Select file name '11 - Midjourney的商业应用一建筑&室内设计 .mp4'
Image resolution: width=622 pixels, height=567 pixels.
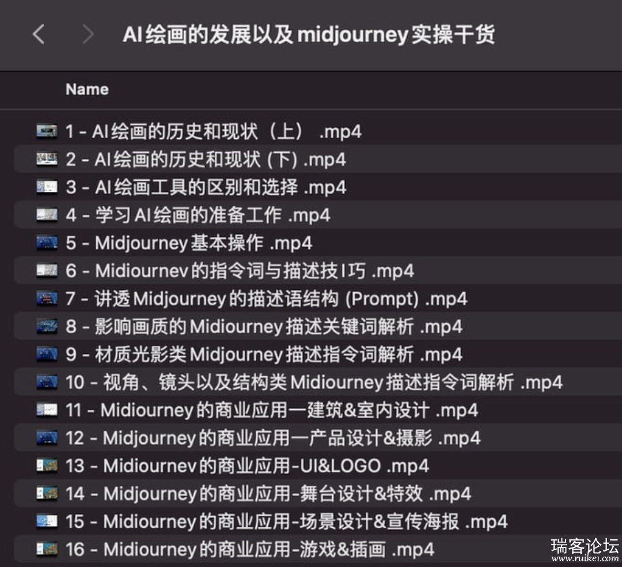coord(272,410)
